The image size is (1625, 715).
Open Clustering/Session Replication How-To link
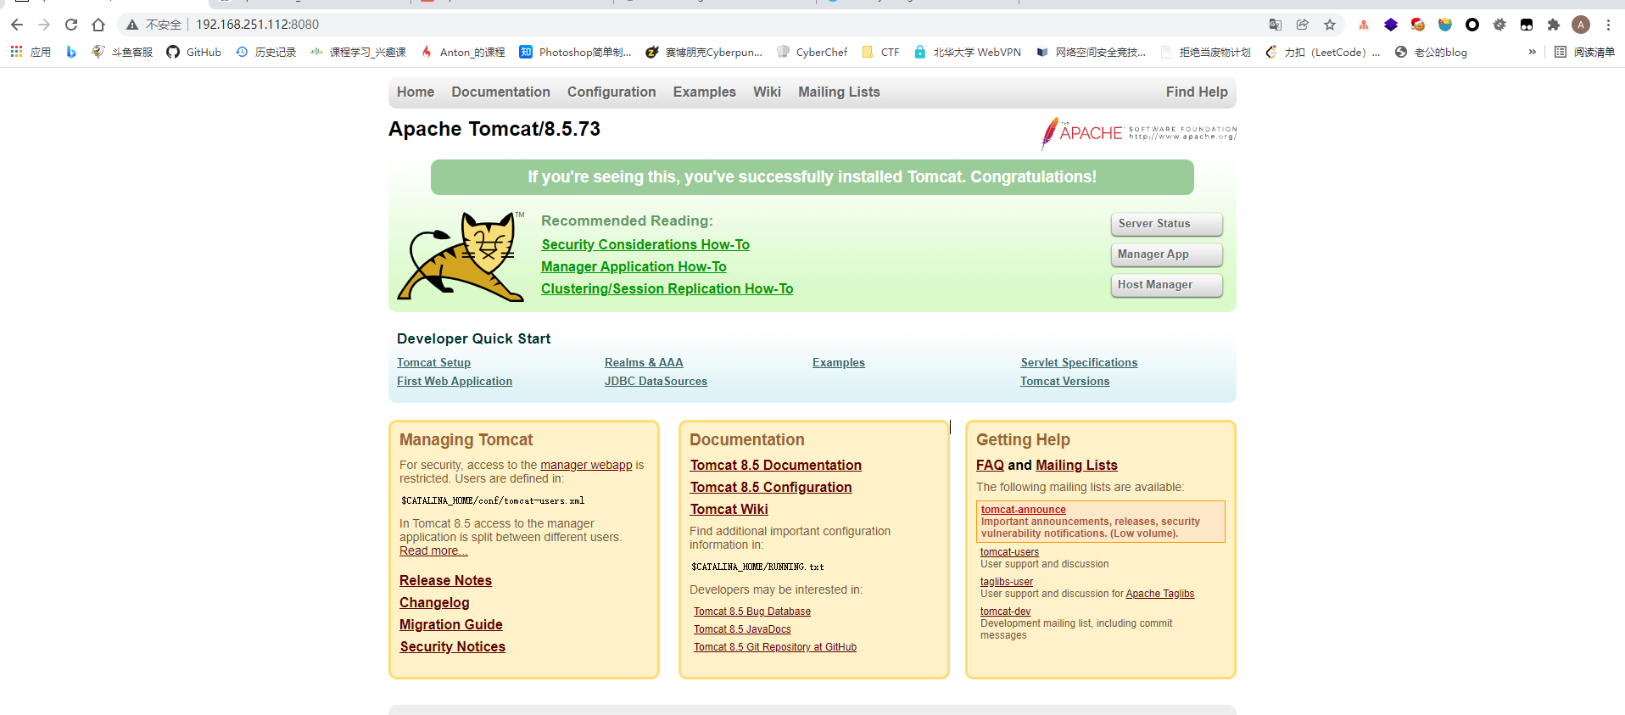pos(667,288)
